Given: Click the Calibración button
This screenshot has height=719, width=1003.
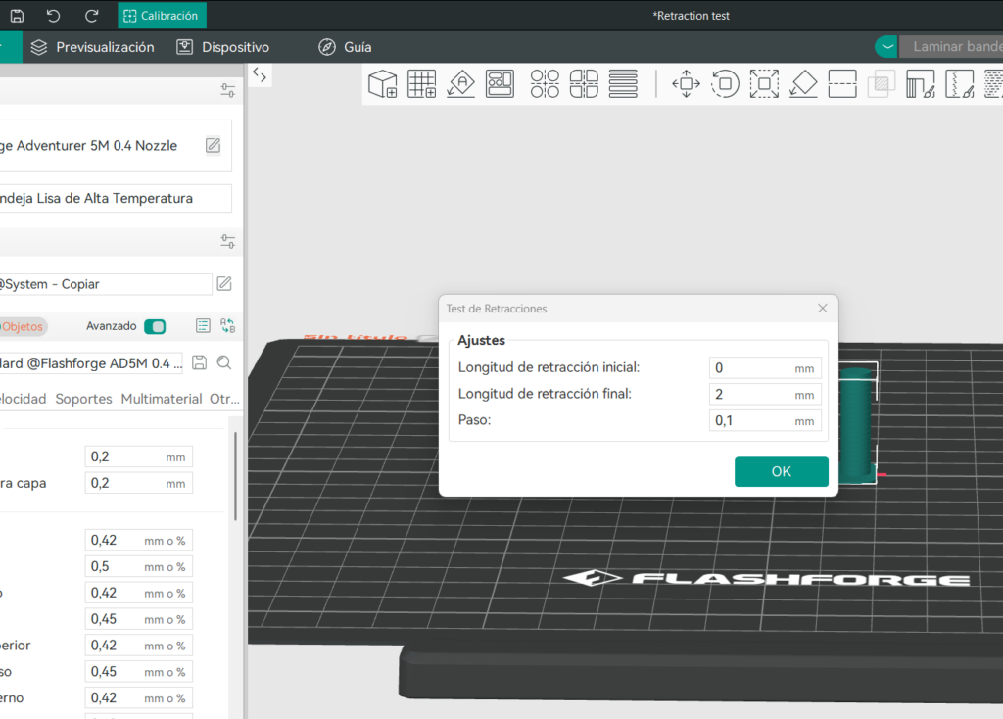Looking at the screenshot, I should point(161,16).
